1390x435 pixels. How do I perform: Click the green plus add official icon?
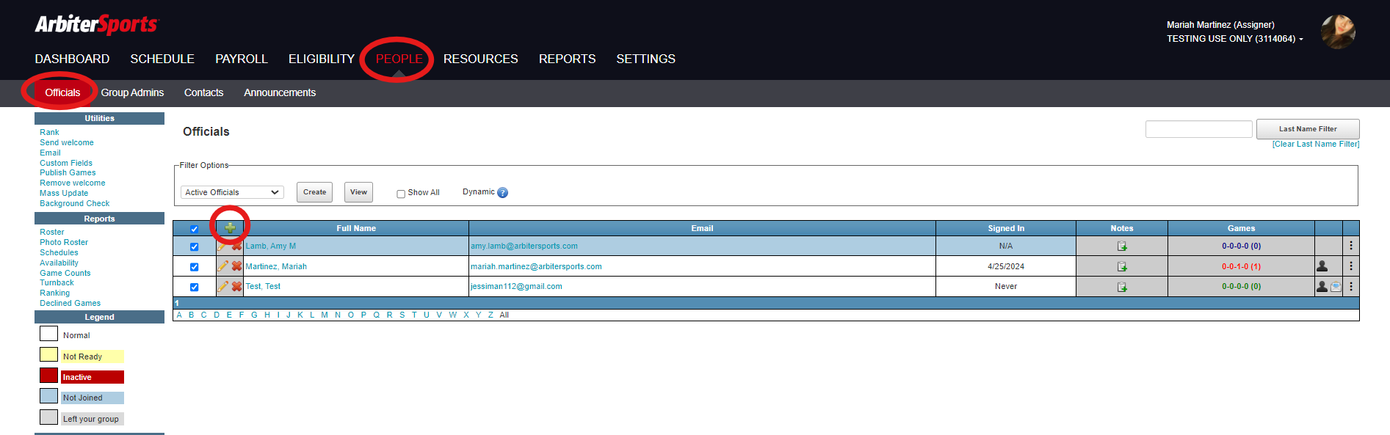(230, 228)
